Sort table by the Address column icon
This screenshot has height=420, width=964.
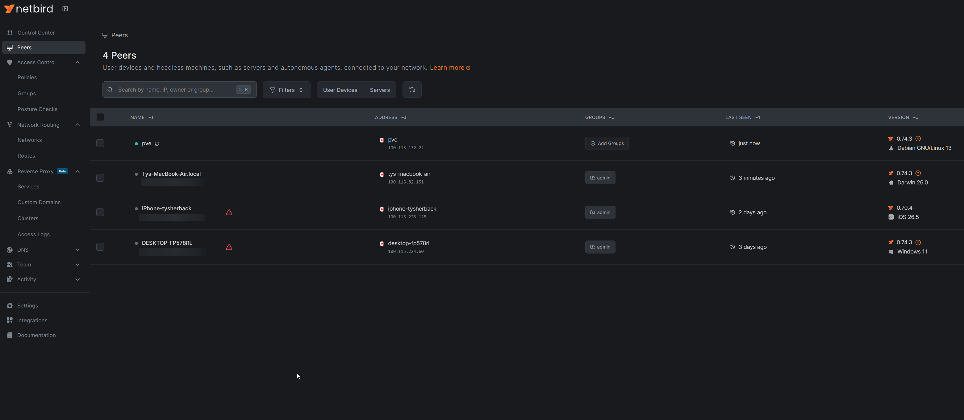click(403, 117)
